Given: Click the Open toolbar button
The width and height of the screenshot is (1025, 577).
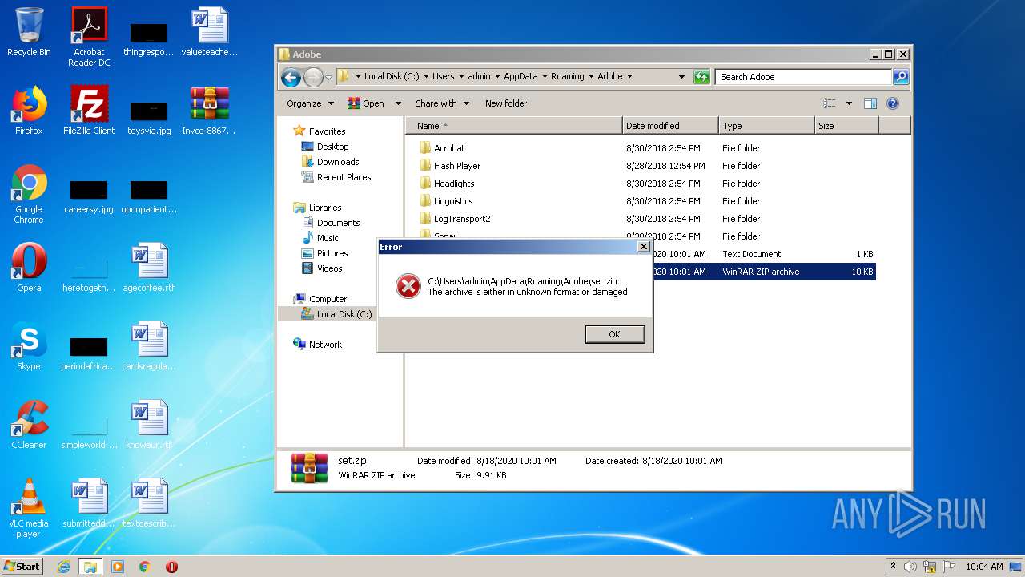Looking at the screenshot, I should tap(366, 103).
